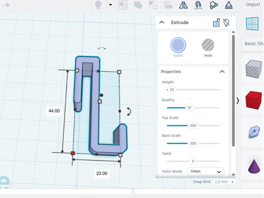The image size is (264, 198).
Task: Select the red Box shape thumbnail
Action: [253, 100]
